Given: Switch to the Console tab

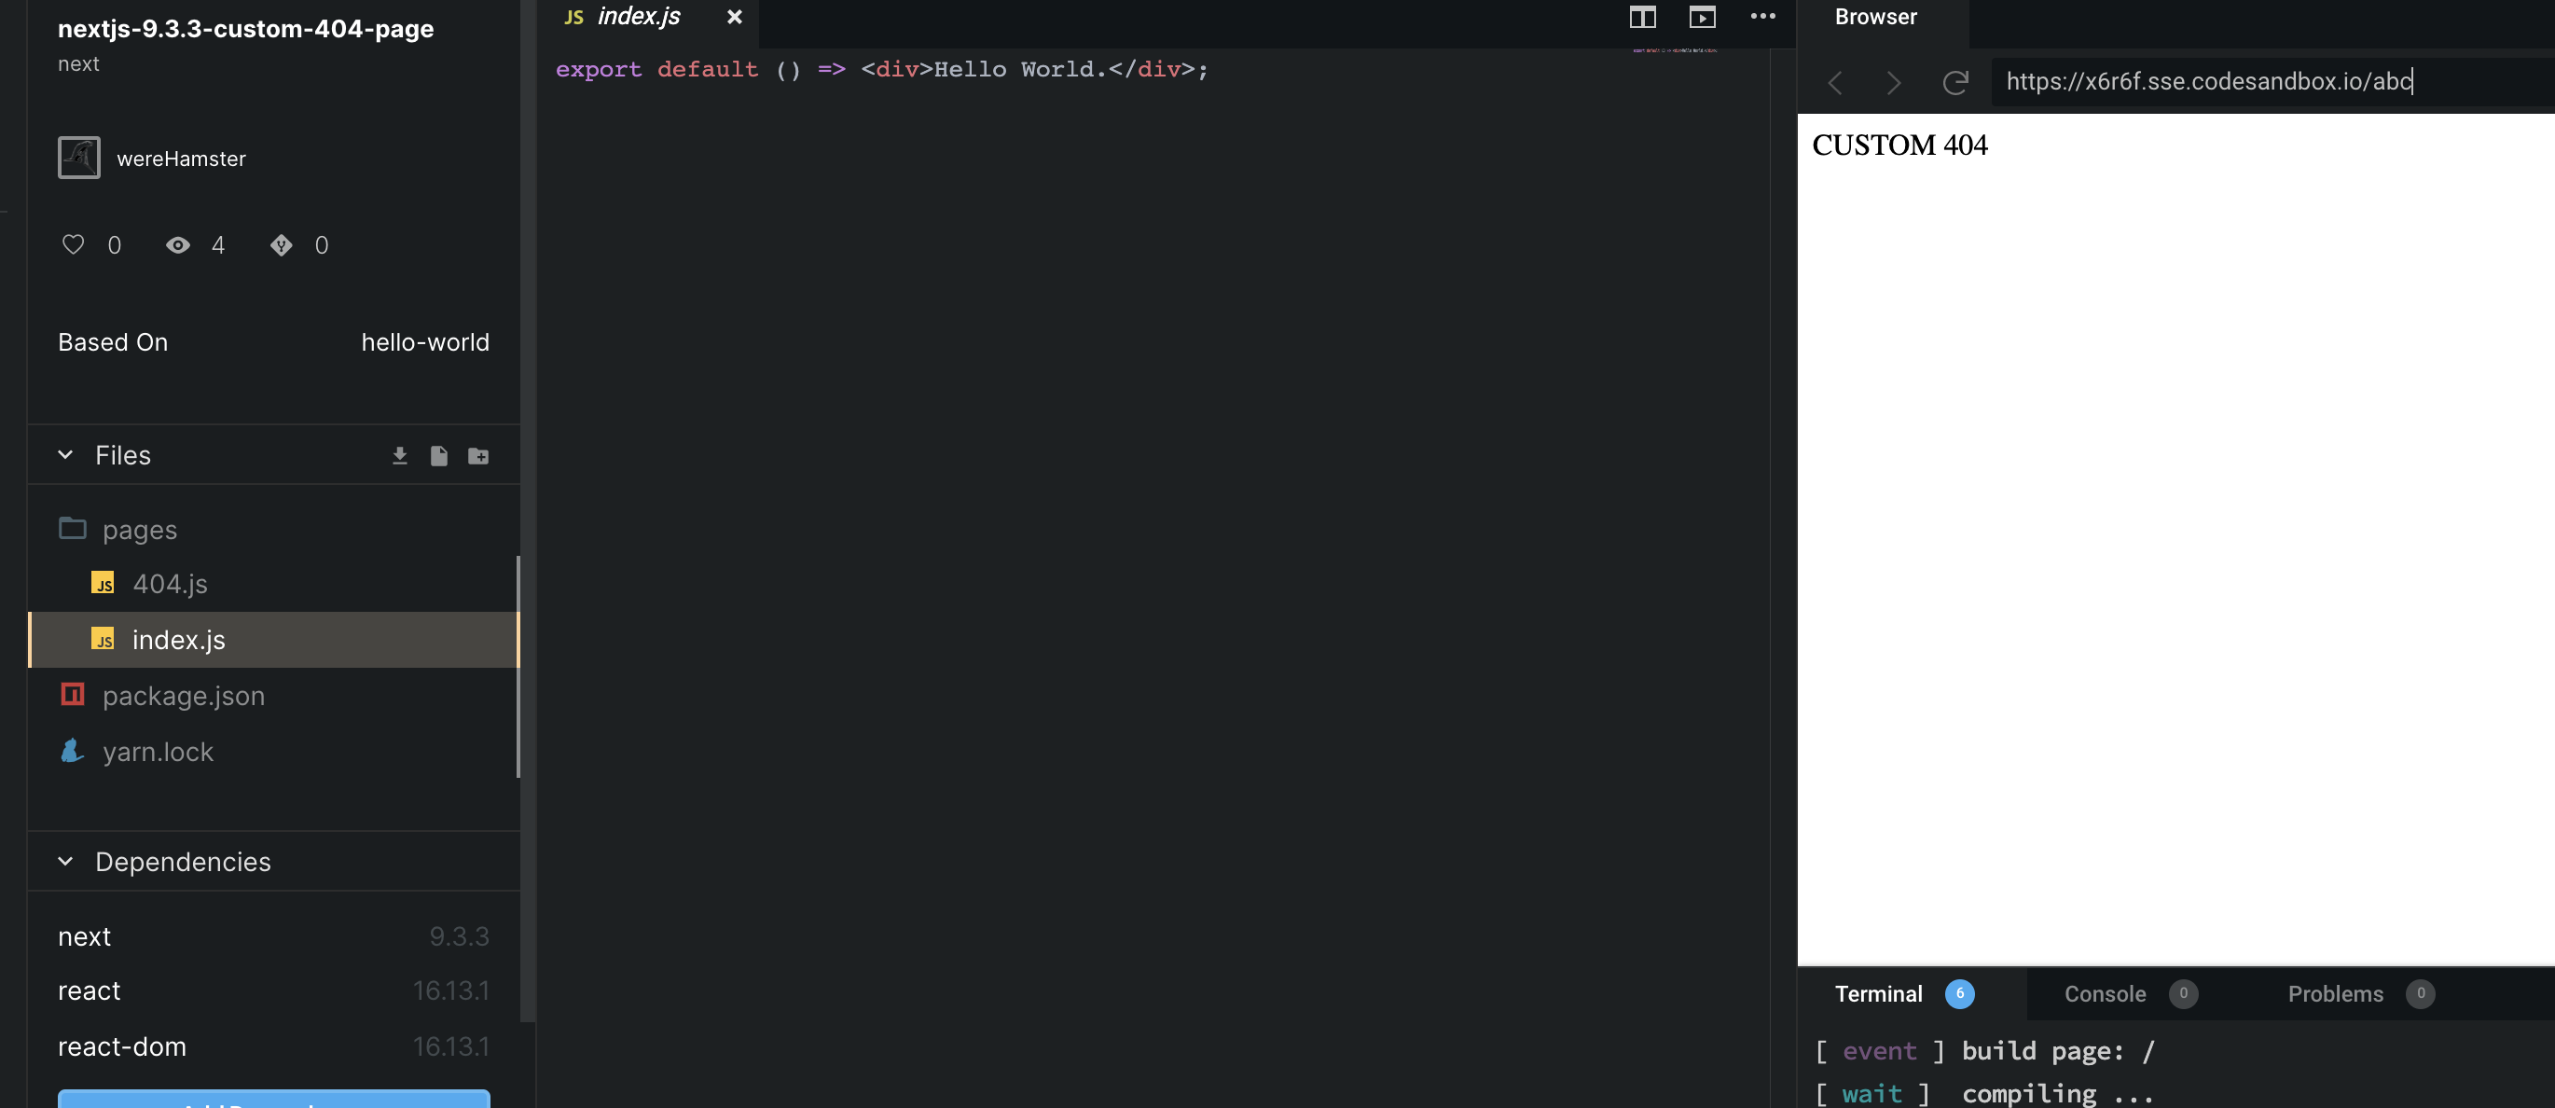Looking at the screenshot, I should pyautogui.click(x=2131, y=994).
